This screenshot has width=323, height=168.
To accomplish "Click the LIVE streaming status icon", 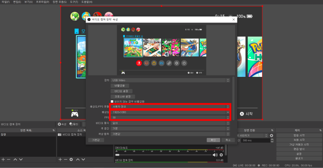I will click(x=235, y=165).
